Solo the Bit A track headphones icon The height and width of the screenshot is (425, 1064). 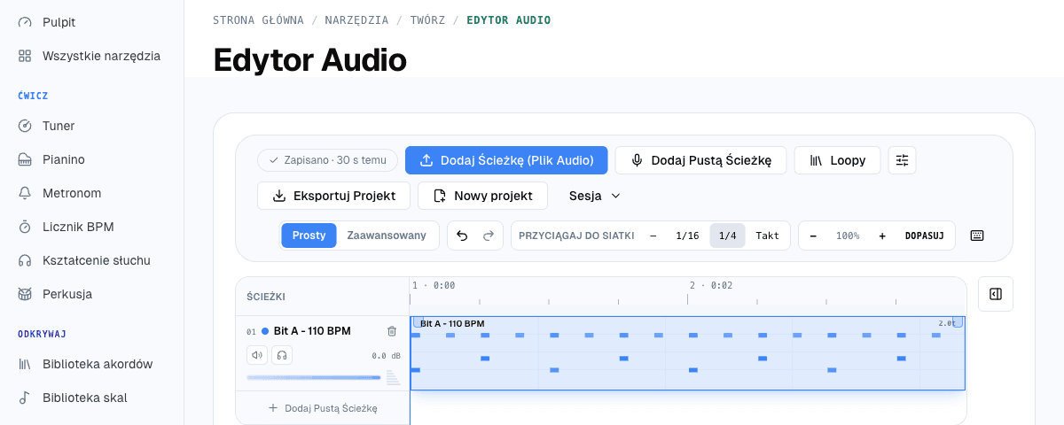tap(282, 355)
